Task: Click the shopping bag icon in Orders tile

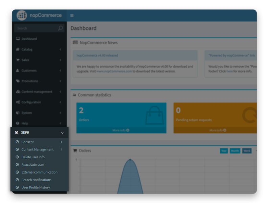Action: tap(154, 115)
